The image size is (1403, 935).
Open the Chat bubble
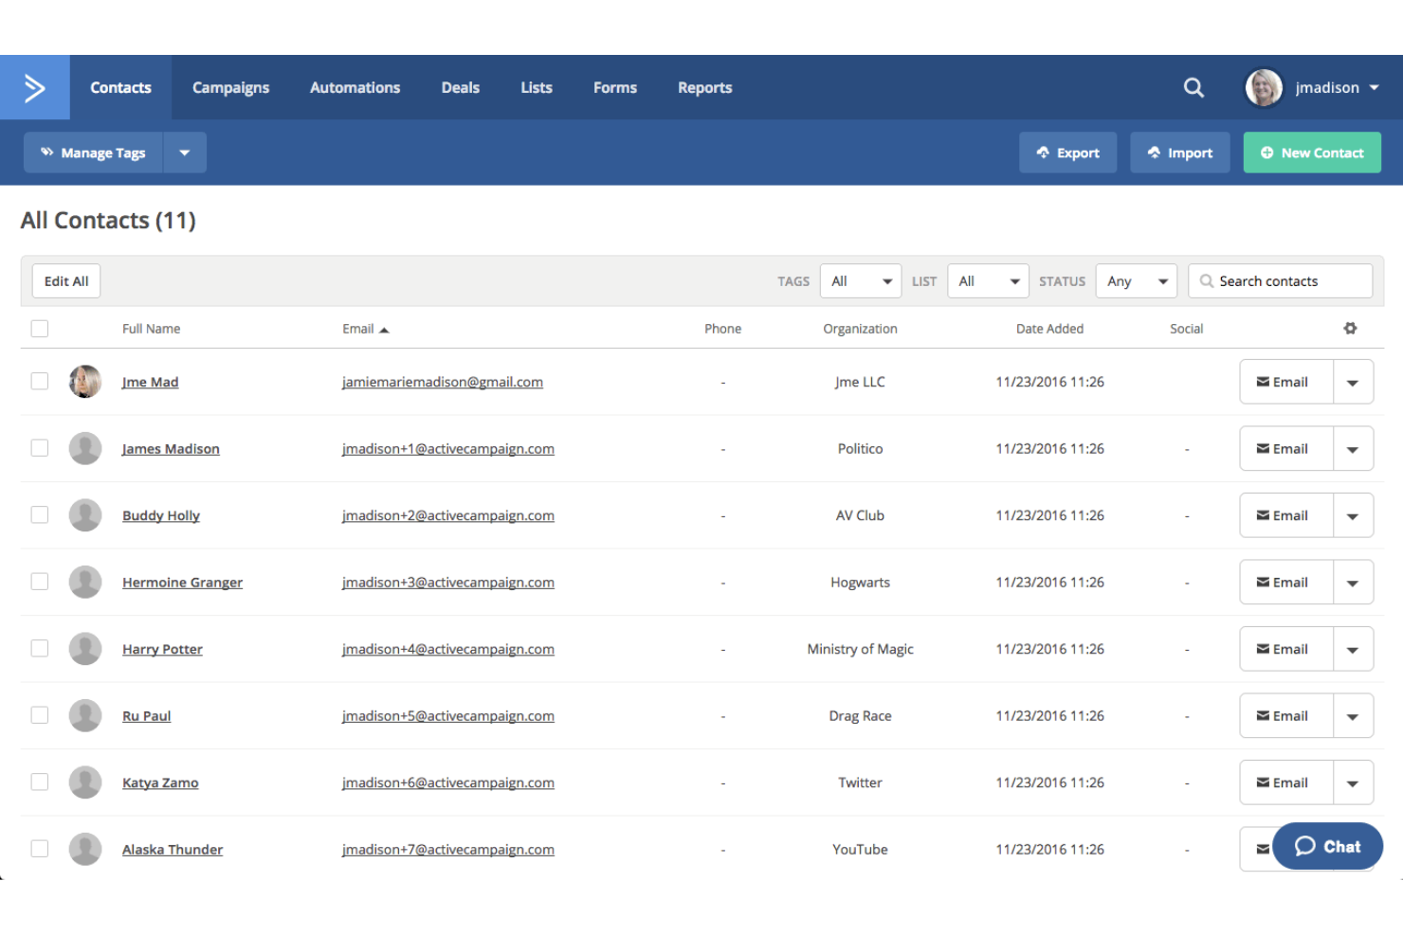1327,846
